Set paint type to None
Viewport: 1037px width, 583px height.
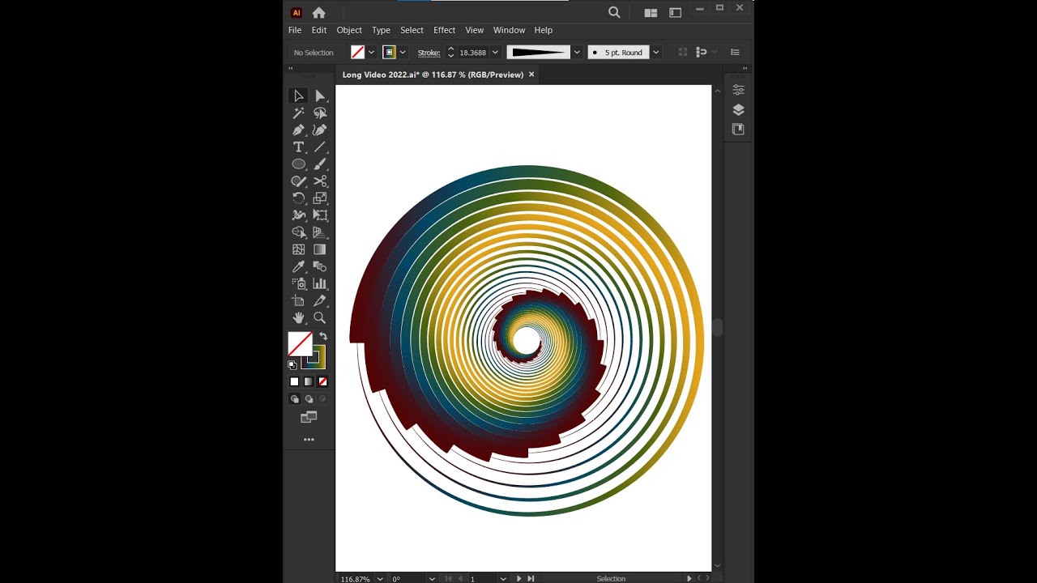tap(322, 381)
